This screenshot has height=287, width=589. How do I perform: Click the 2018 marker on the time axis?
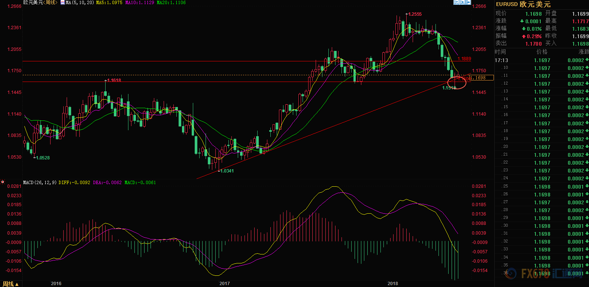coord(393,284)
